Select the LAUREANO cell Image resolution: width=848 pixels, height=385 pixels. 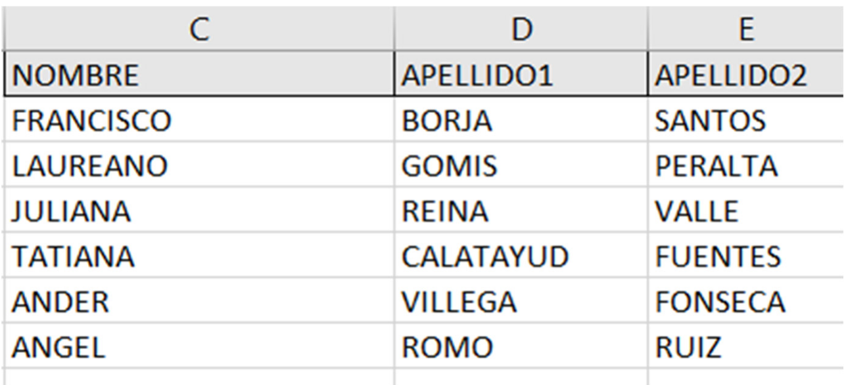click(x=199, y=167)
